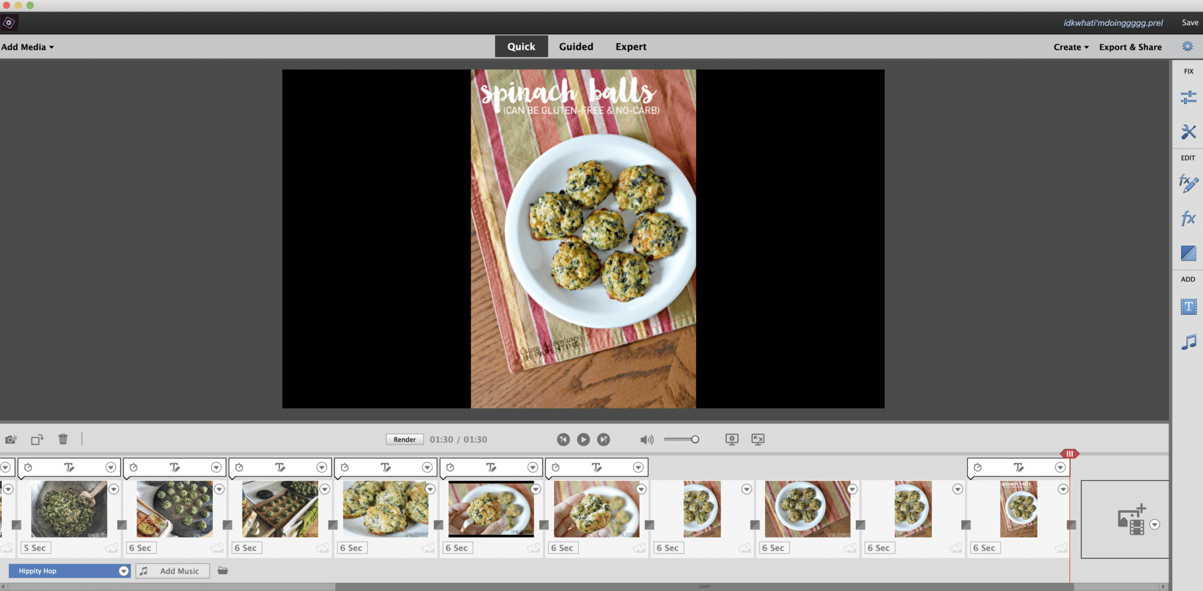1203x591 pixels.
Task: Open Export & Share
Action: coord(1130,47)
